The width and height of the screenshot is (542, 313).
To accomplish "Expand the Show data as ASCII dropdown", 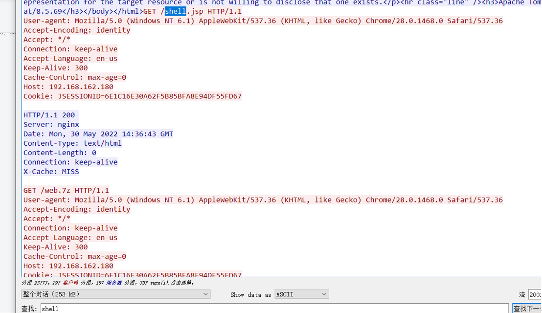I will pyautogui.click(x=301, y=294).
